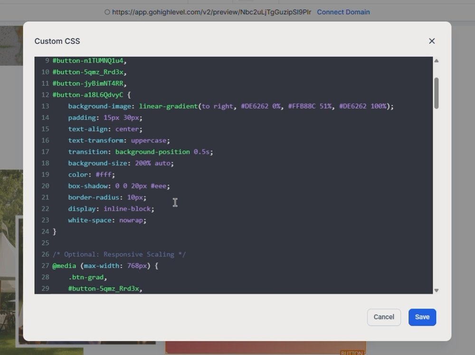Image resolution: width=475 pixels, height=355 pixels.
Task: Click the closing brace on line 24
Action: tap(55, 232)
